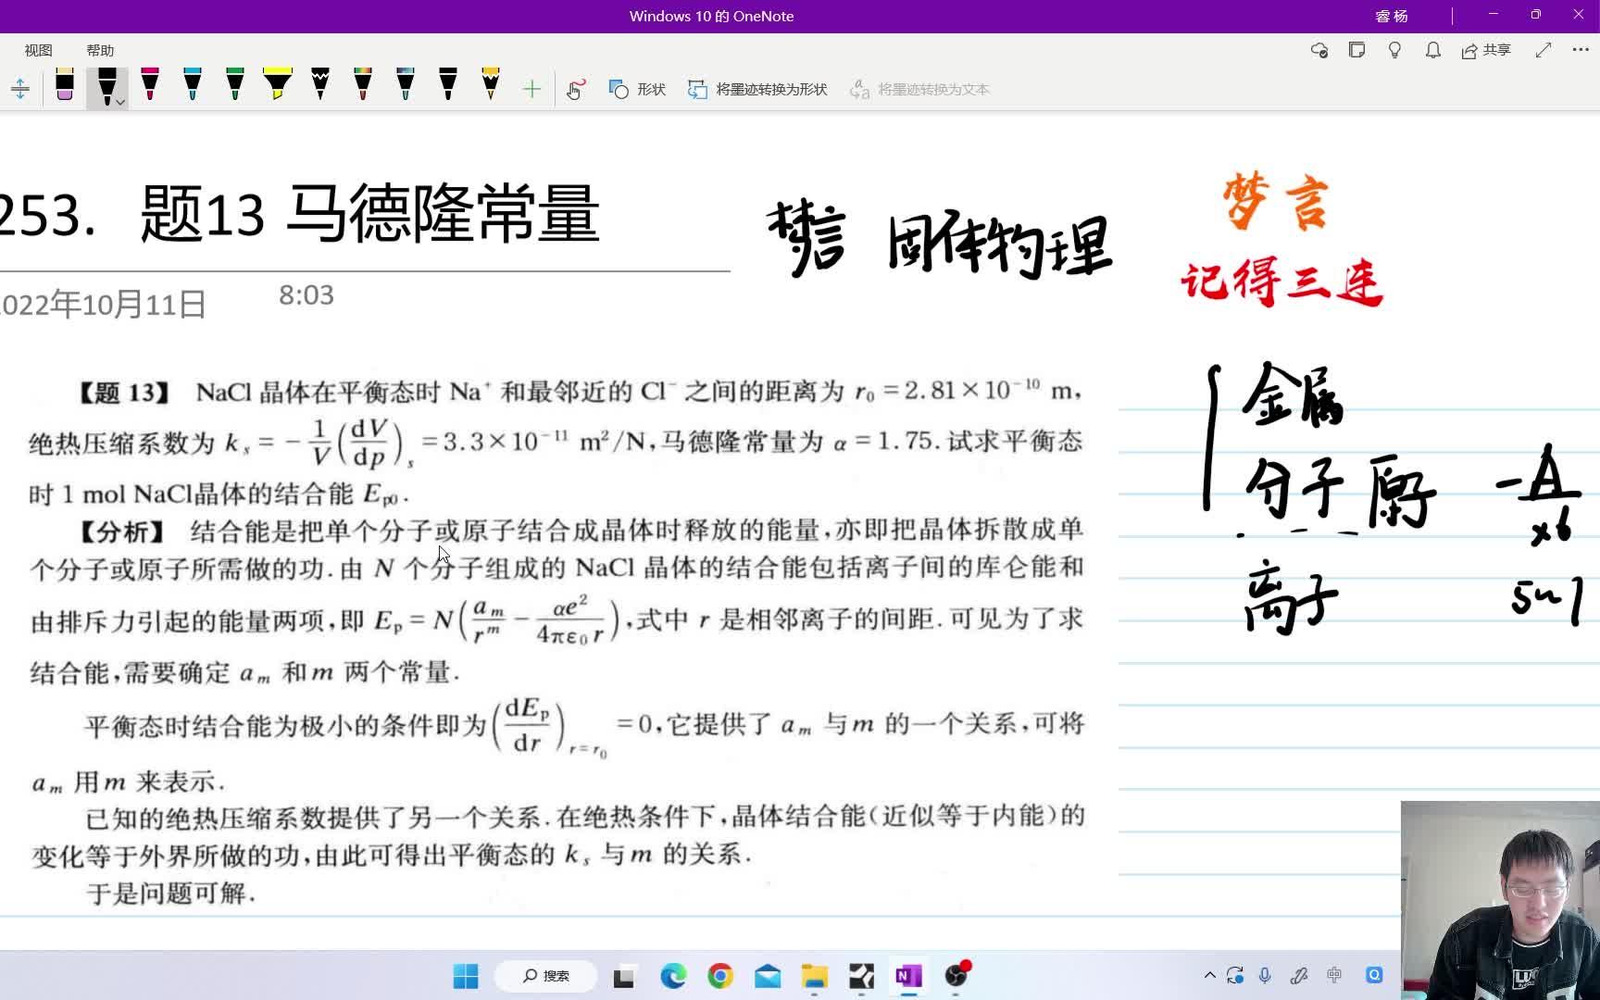Viewport: 1600px width, 1000px height.
Task: Click the lightbulb tell me icon
Action: tap(1394, 50)
